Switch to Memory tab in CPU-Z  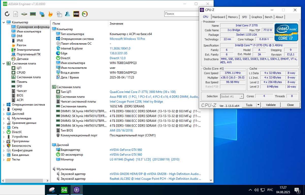(x=233, y=17)
